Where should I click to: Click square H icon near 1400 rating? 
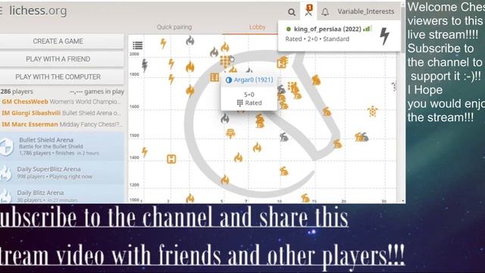171,159
